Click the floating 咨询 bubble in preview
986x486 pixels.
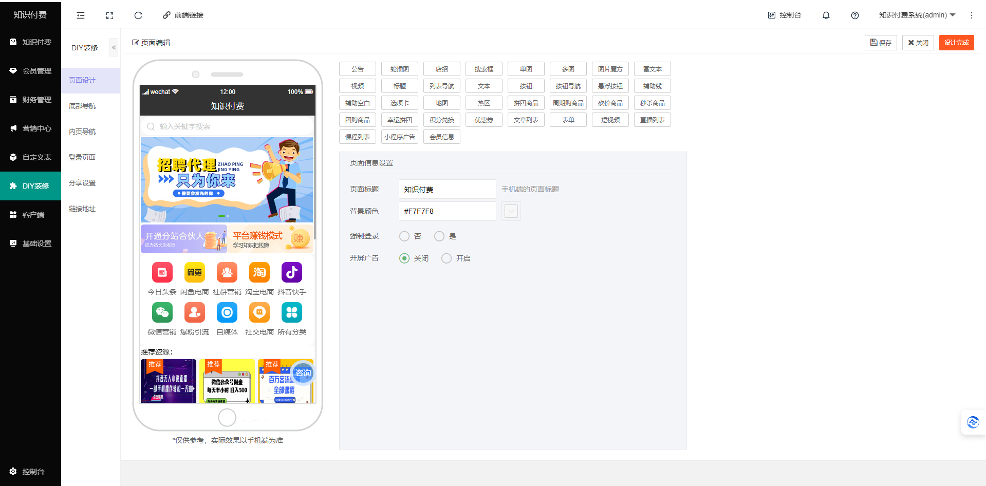pyautogui.click(x=303, y=373)
